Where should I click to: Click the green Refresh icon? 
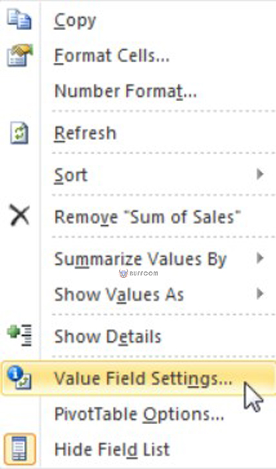(x=19, y=133)
